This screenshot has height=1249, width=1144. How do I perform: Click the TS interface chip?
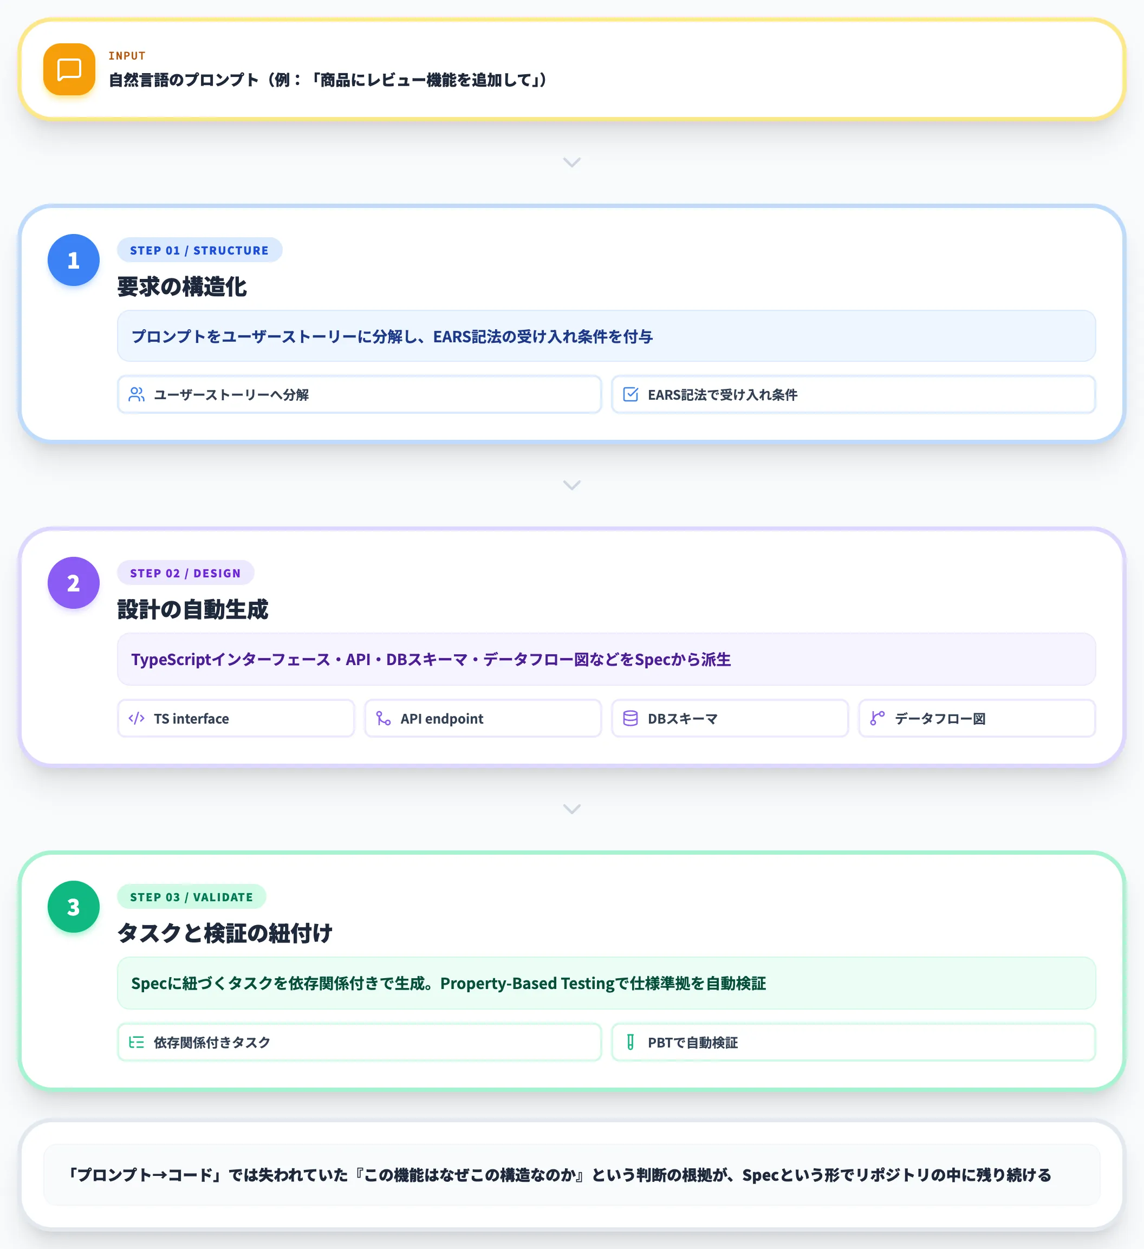tap(236, 719)
